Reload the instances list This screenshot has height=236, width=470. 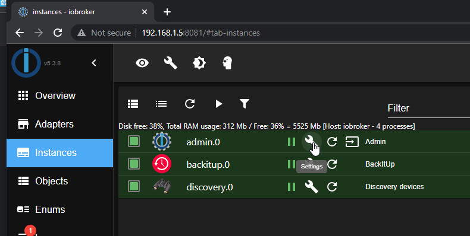[x=190, y=104]
